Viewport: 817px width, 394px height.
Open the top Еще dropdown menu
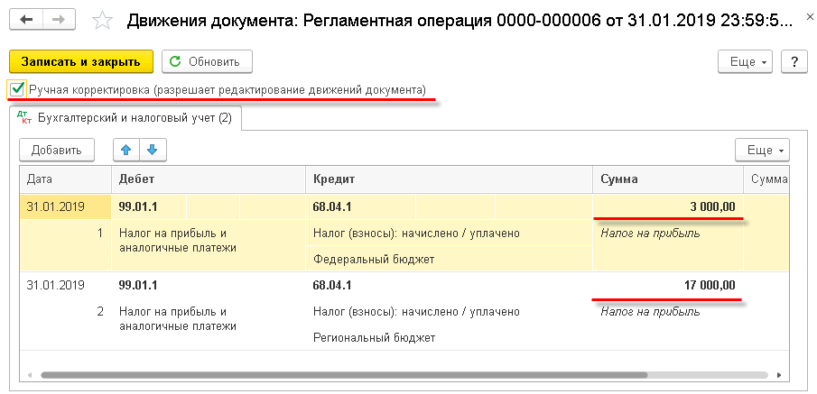pyautogui.click(x=748, y=61)
